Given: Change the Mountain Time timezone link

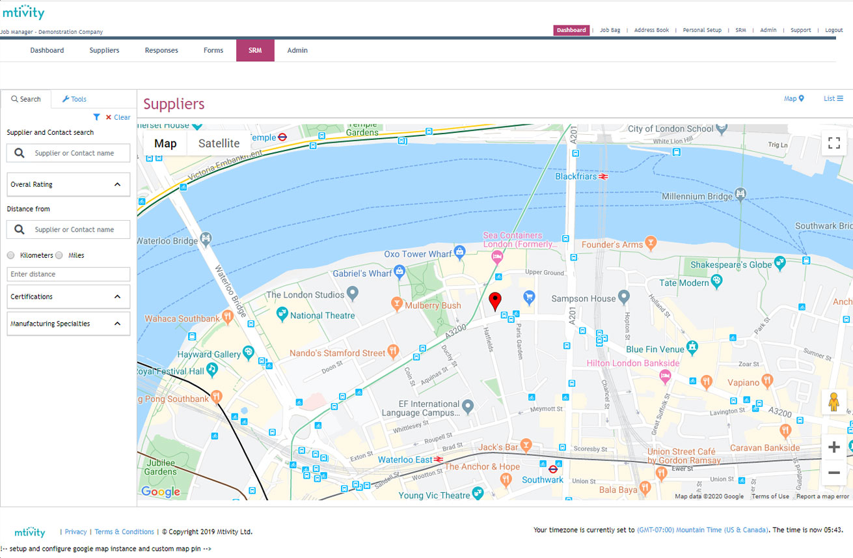Looking at the screenshot, I should click(x=703, y=530).
